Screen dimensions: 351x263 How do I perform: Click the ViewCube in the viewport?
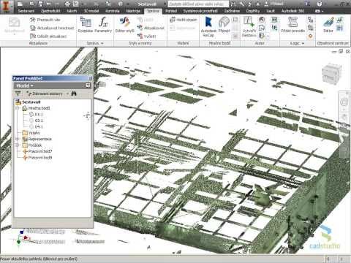(x=331, y=72)
